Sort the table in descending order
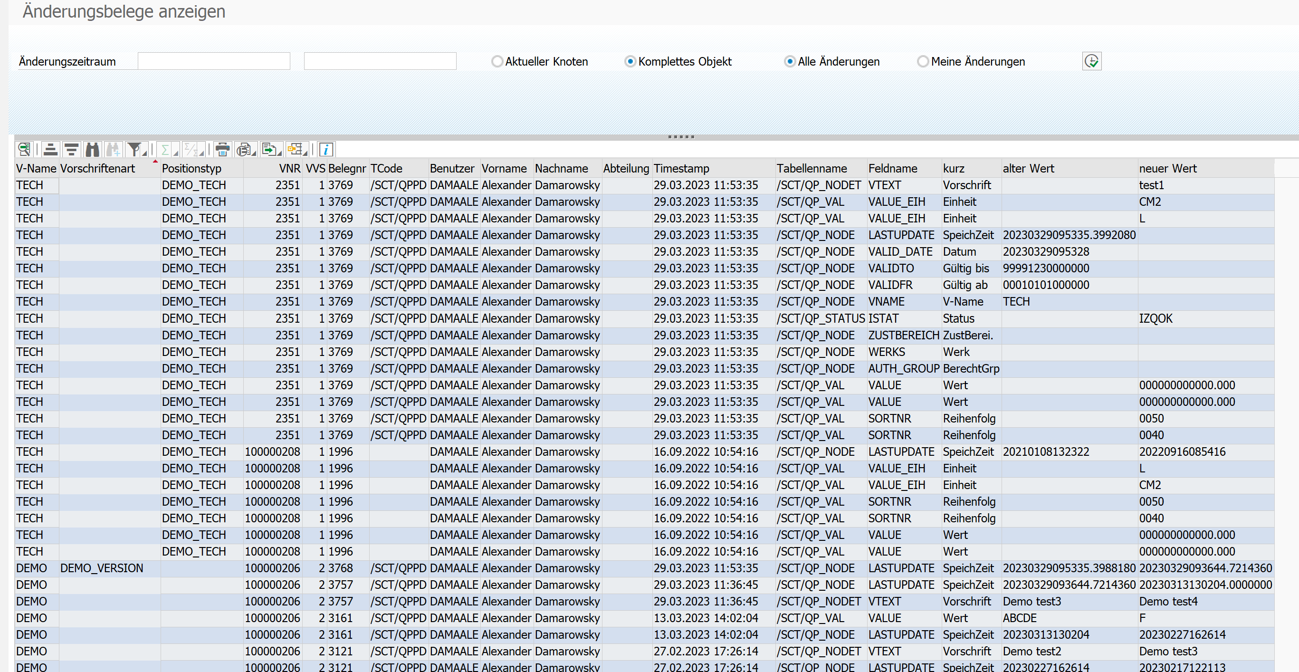1299x672 pixels. tap(72, 149)
